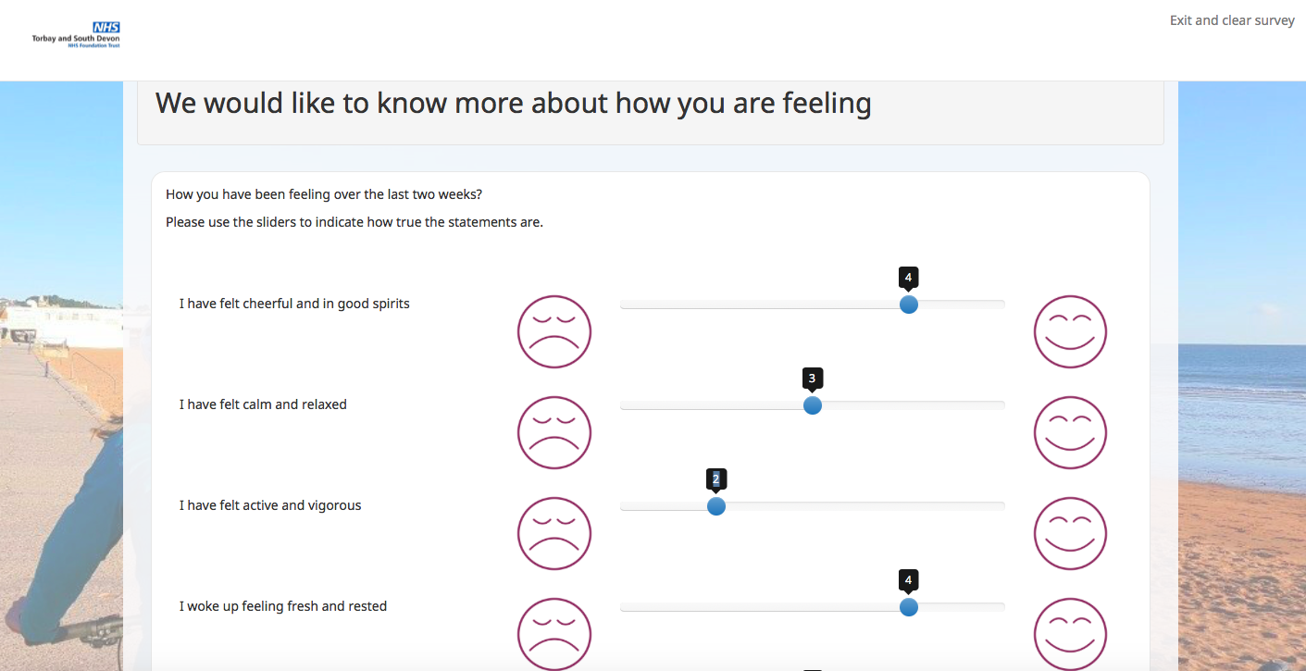Click happy face for calm and relaxed

tap(1070, 432)
